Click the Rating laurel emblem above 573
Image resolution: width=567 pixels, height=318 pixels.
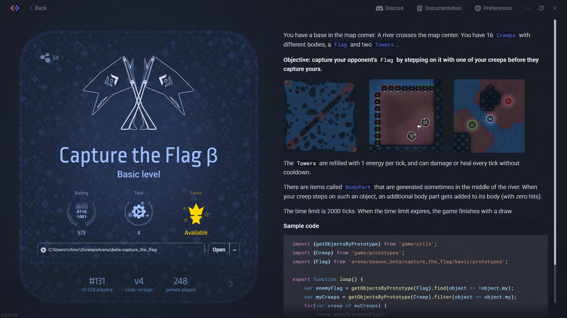(81, 213)
